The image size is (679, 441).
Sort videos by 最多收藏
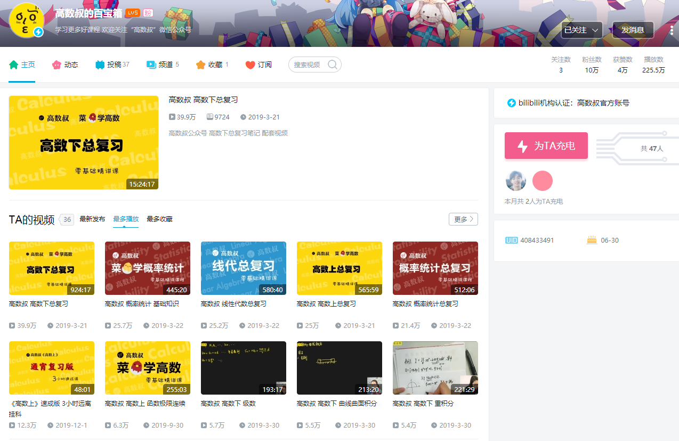tap(159, 219)
